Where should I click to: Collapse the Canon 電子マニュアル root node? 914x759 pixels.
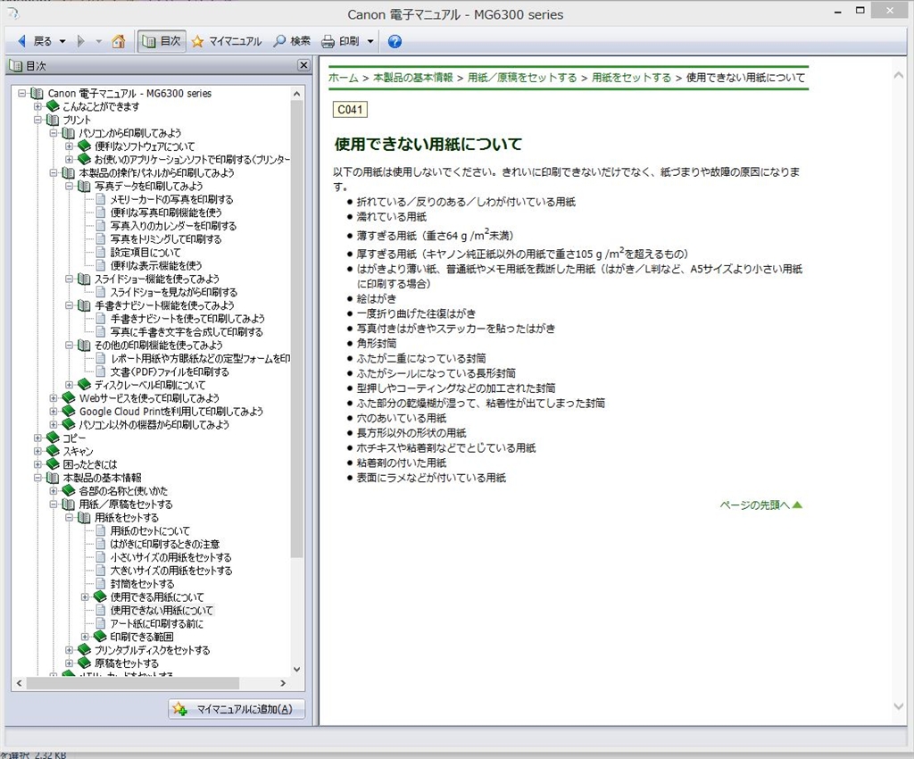(x=21, y=93)
